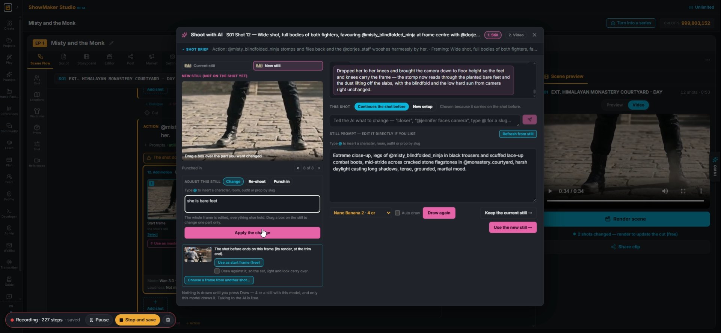The image size is (721, 333).
Task: Go to previous still with left chevron
Action: click(x=298, y=168)
